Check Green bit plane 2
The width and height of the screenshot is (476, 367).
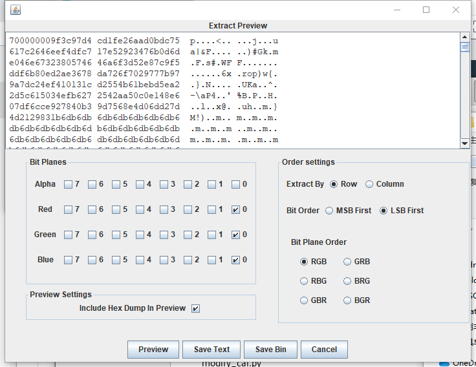pyautogui.click(x=188, y=235)
